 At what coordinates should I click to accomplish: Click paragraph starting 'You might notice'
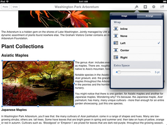tap(119, 99)
